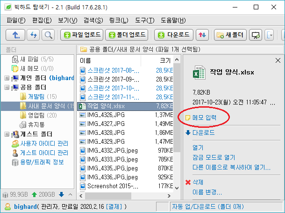Open the 링크(L) menu
This screenshot has height=213, width=285.
pos(119,20)
